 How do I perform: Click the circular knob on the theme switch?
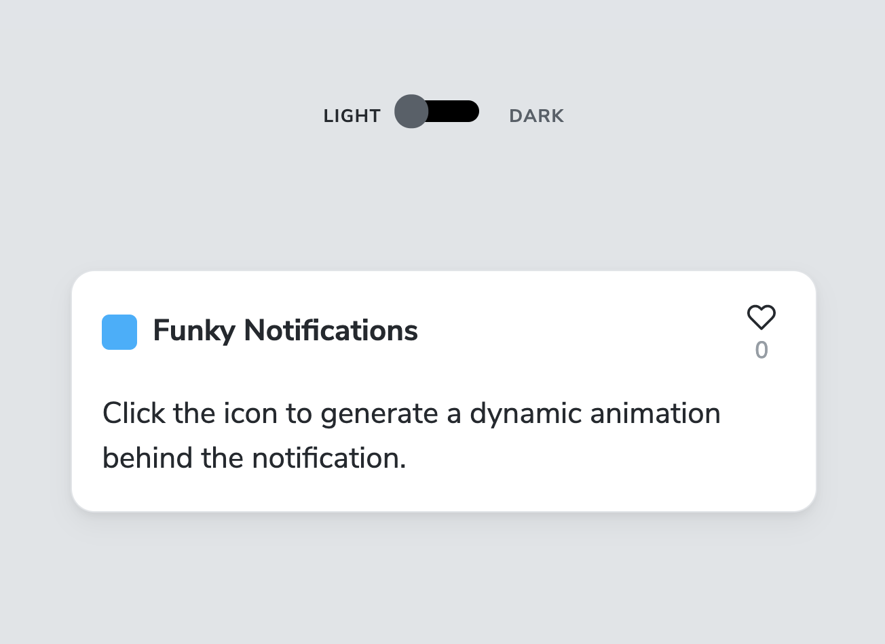(411, 112)
